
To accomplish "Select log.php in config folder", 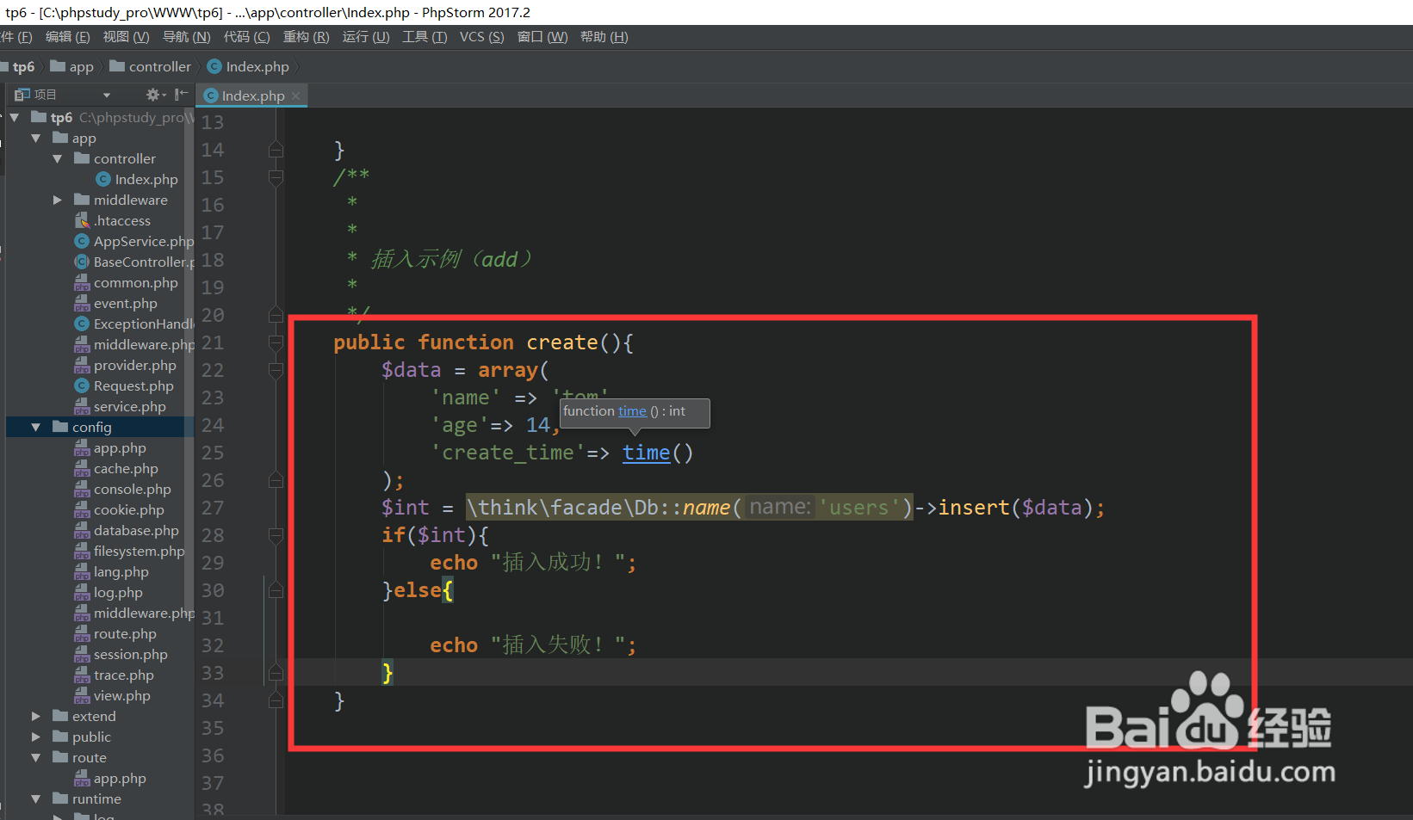I will (108, 592).
